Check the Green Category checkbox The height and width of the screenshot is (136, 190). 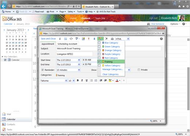click(99, 46)
